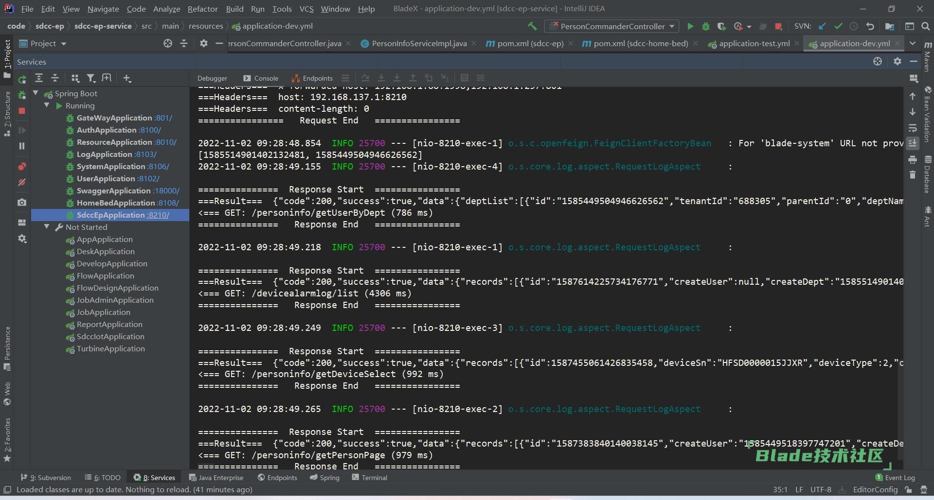
Task: Toggle Mute Breakpoints in Services sidebar
Action: pos(22,182)
